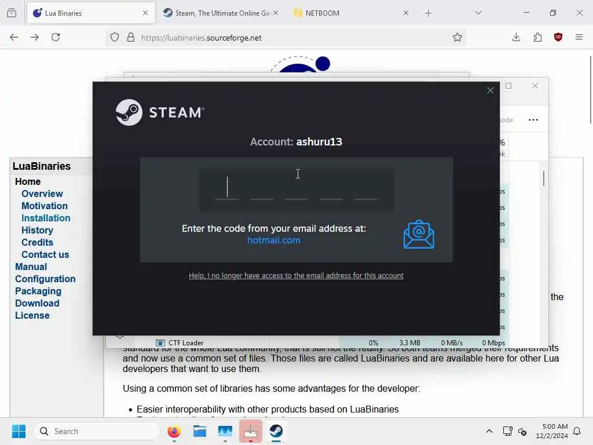Open the muted volume tray icon
The width and height of the screenshot is (593, 445).
[x=523, y=431]
